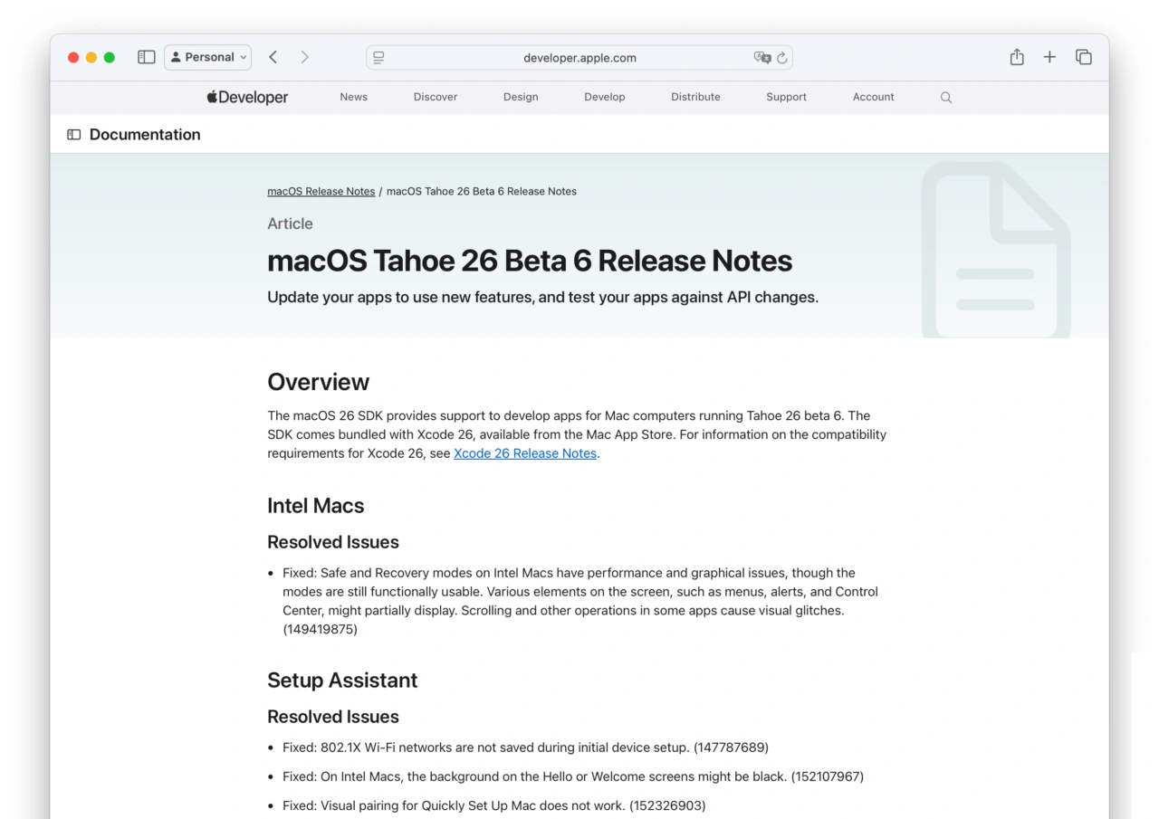Toggle the Documentation panel icon
This screenshot has height=819, width=1159.
coord(73,134)
